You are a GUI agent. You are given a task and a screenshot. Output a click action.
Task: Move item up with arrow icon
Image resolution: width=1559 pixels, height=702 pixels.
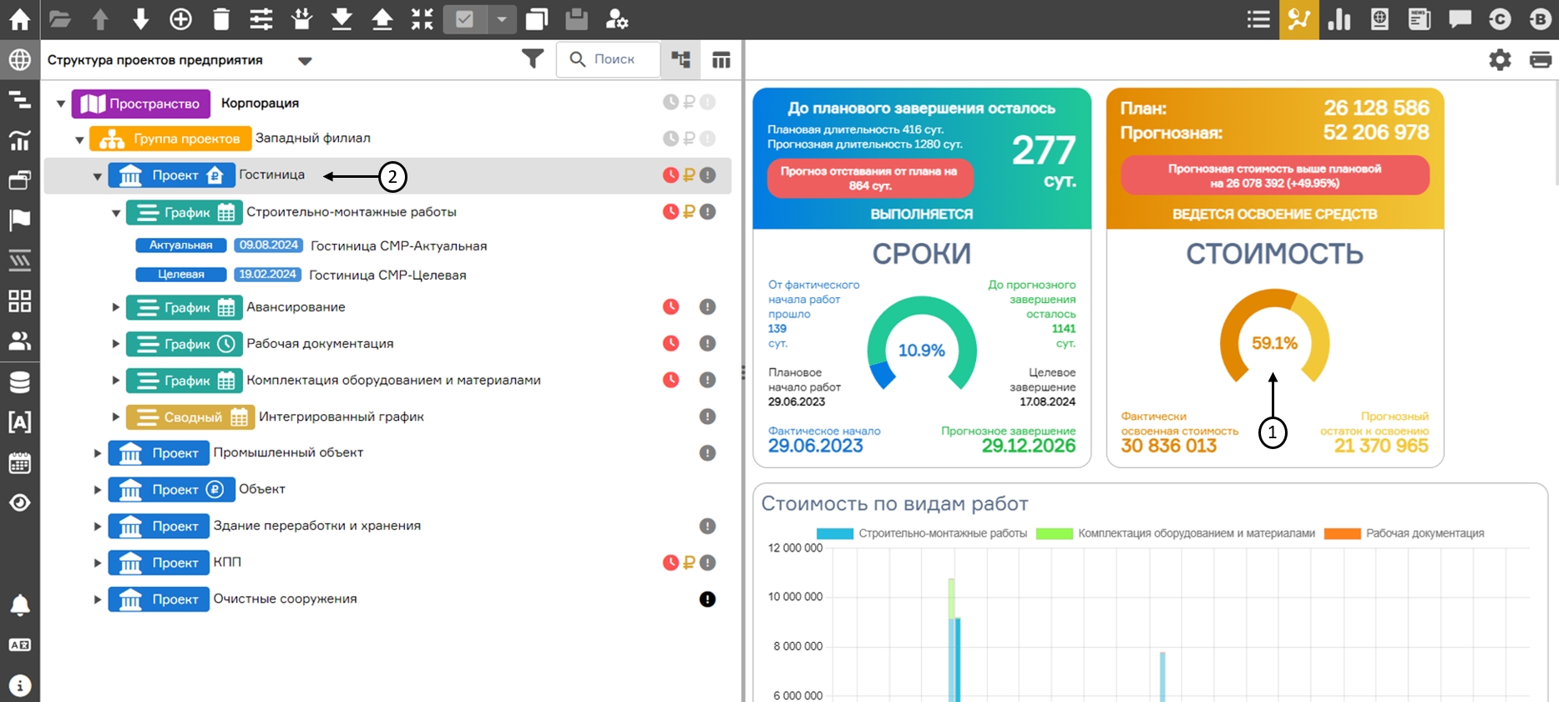pyautogui.click(x=100, y=19)
